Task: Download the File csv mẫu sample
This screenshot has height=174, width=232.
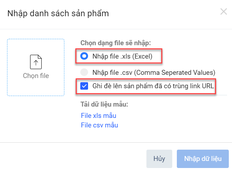Action: coord(99,125)
